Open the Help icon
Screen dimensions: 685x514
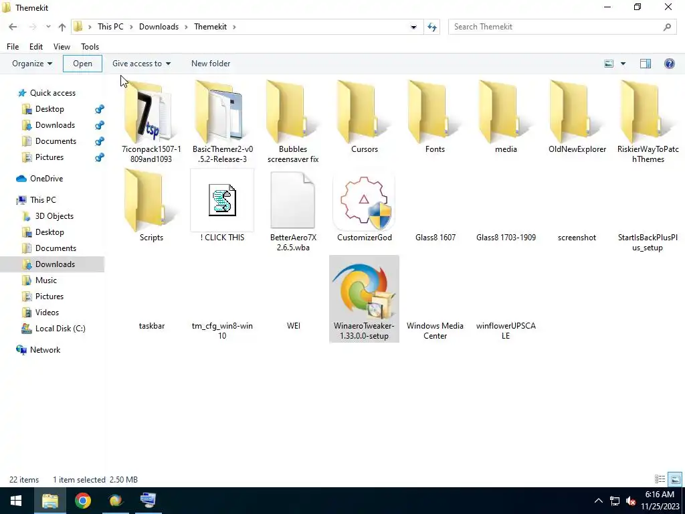click(669, 64)
